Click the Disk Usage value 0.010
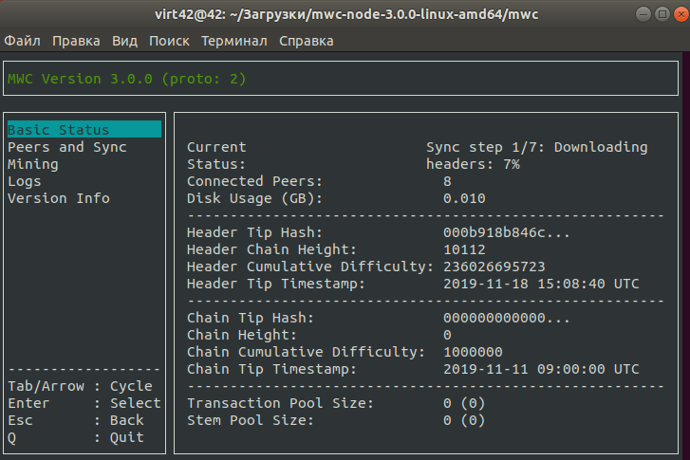This screenshot has width=690, height=460. tap(464, 198)
